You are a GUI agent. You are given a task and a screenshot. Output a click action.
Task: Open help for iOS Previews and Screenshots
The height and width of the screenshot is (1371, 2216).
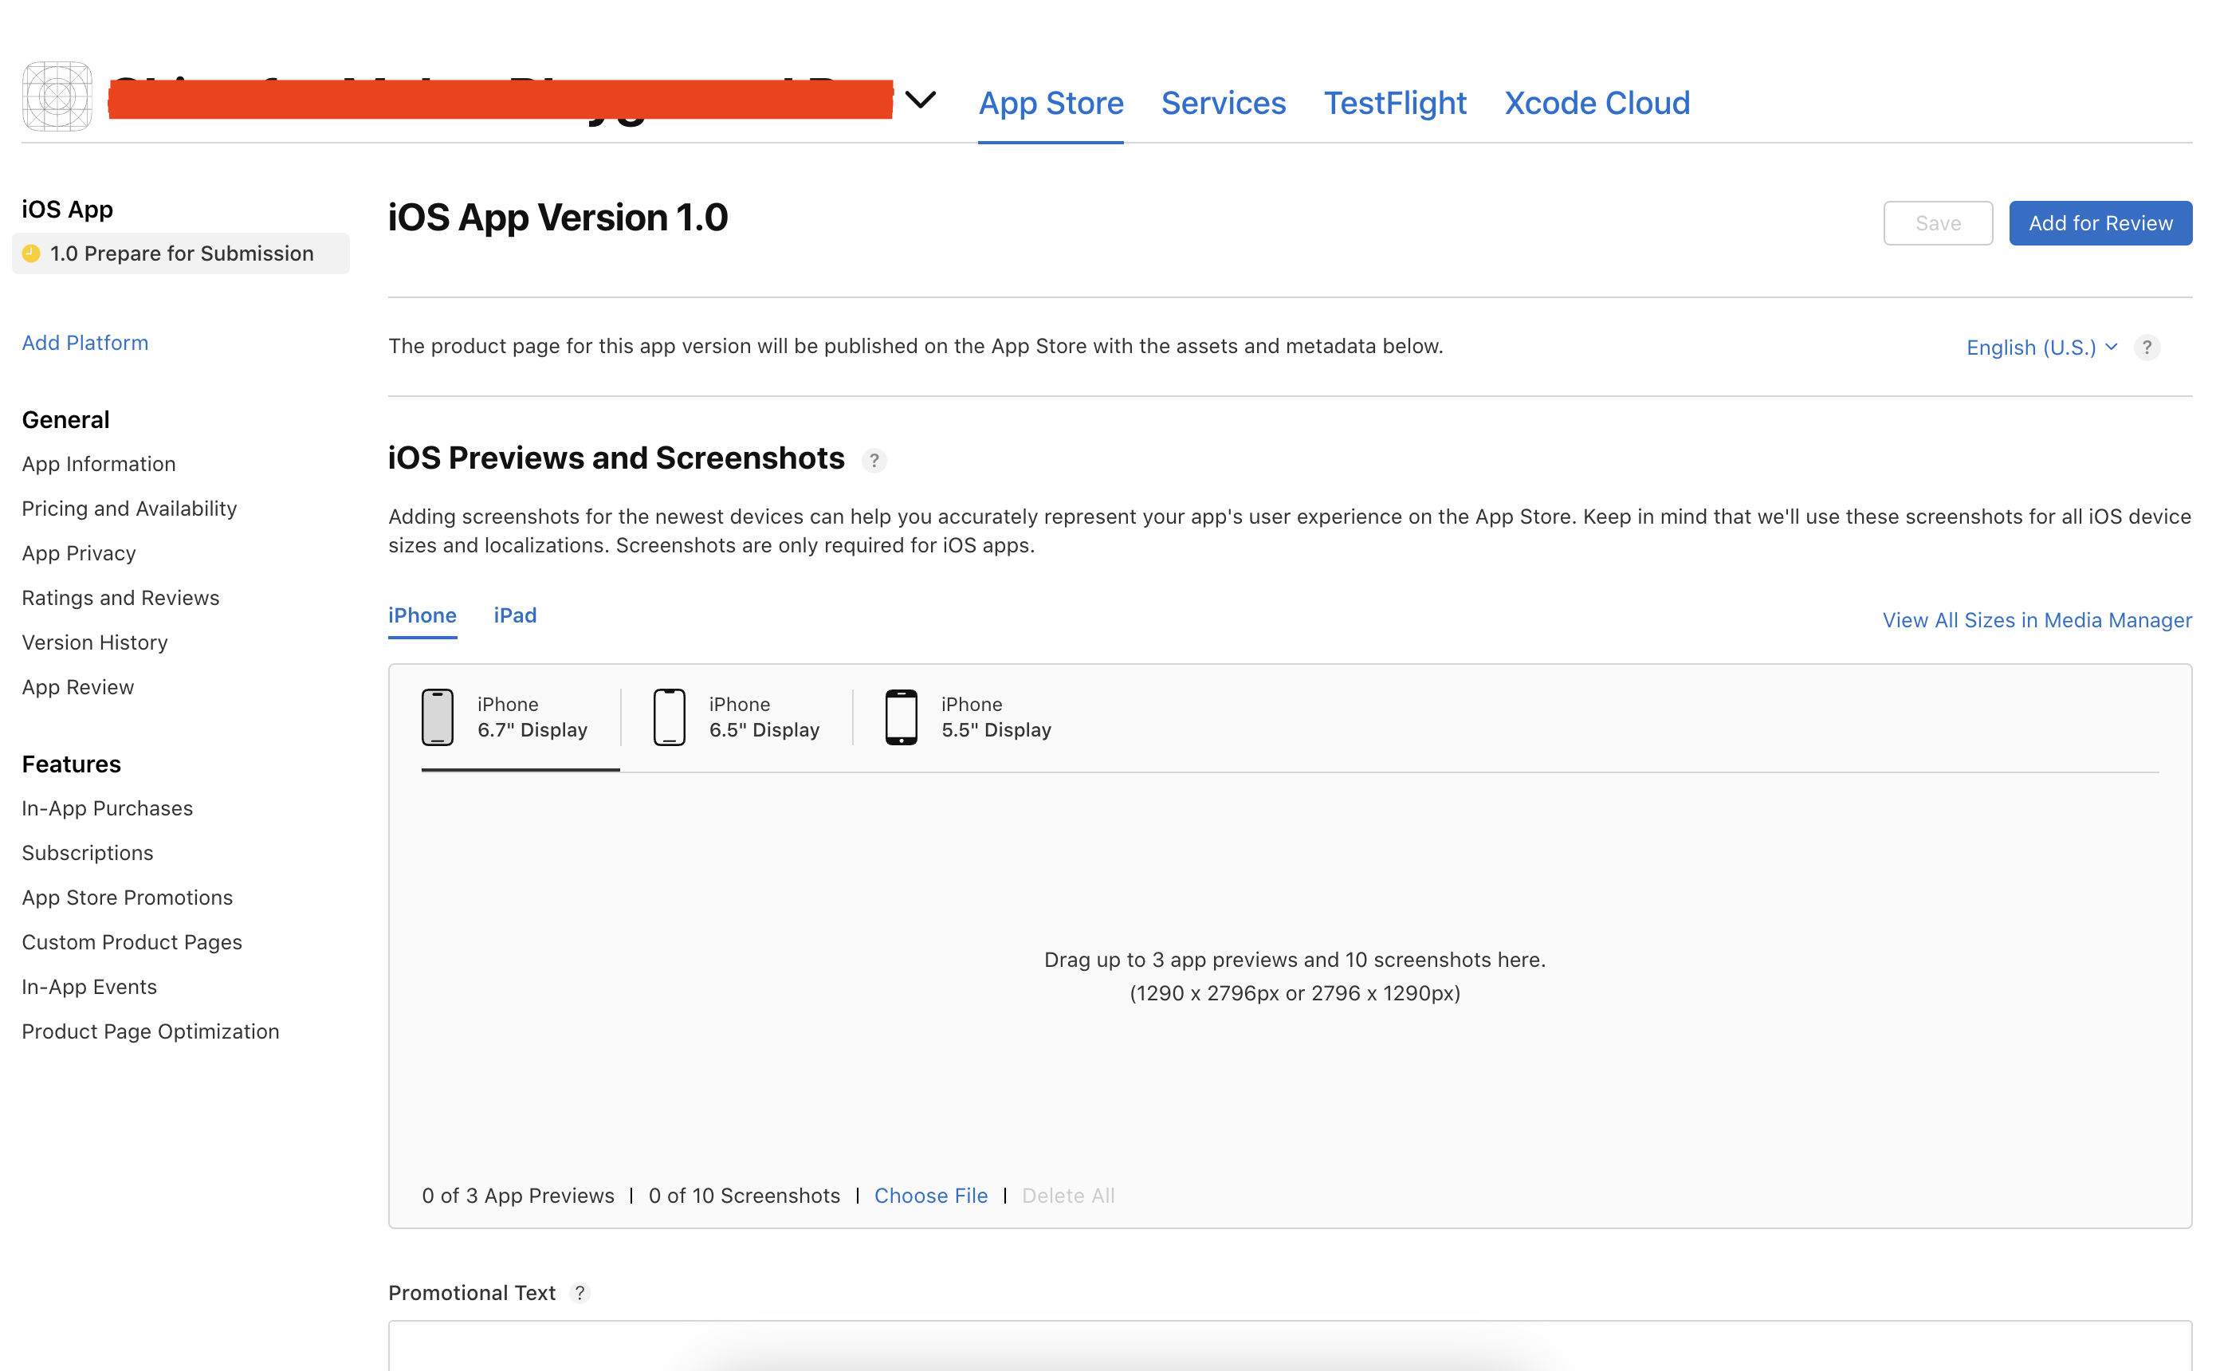[873, 461]
